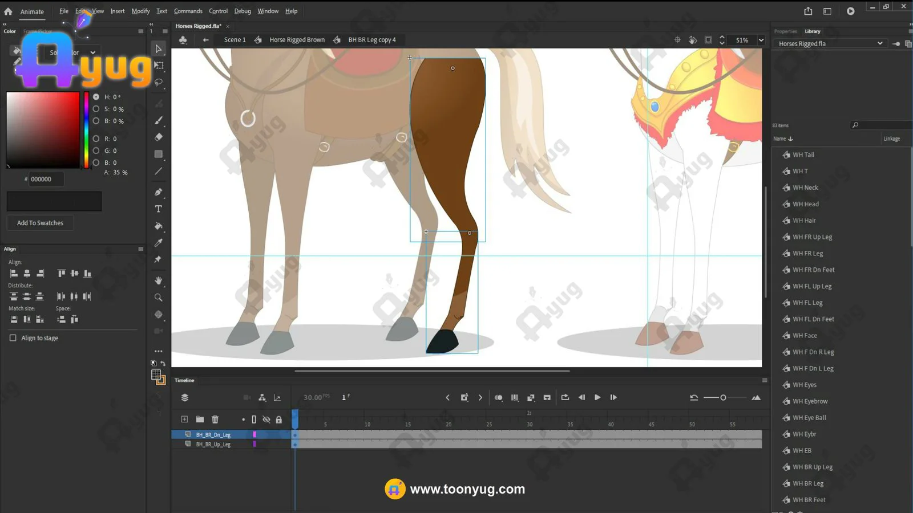The image size is (913, 513).
Task: Click inside the color picker gradient square
Action: pyautogui.click(x=43, y=130)
